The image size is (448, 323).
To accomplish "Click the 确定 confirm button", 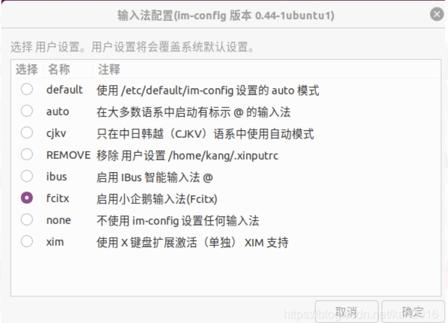I will 413,312.
